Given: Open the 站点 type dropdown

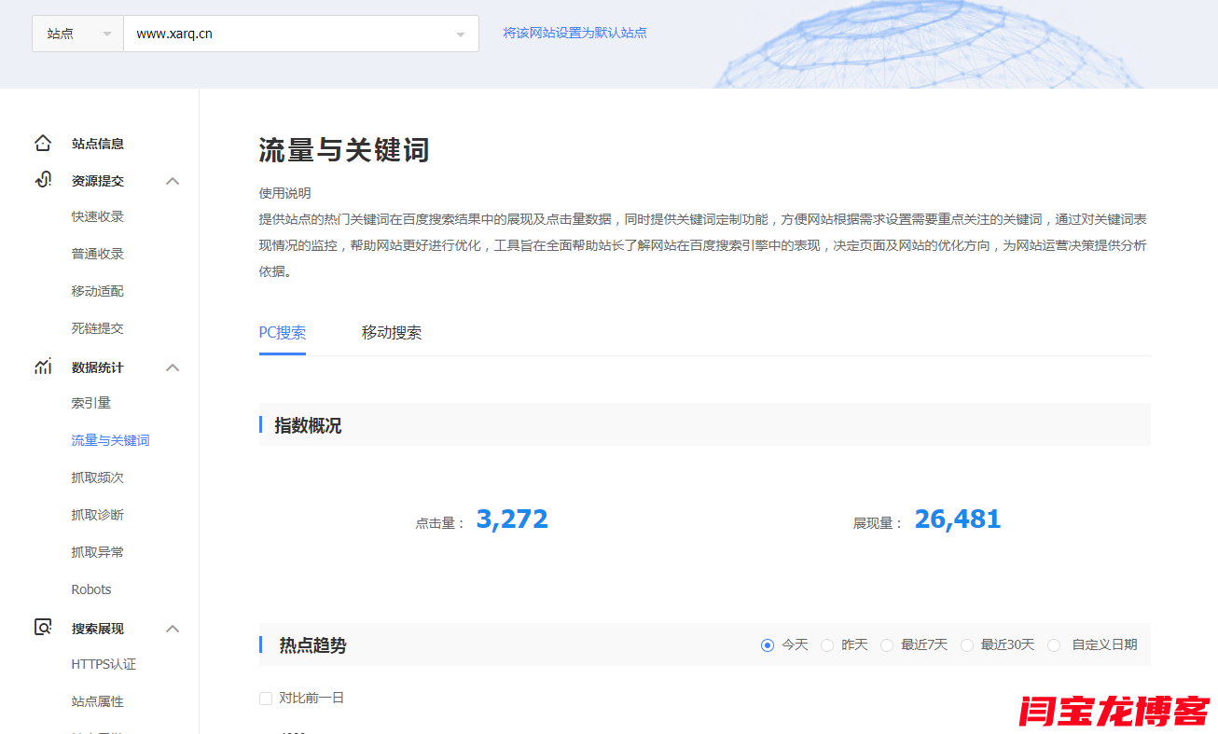Looking at the screenshot, I should click(78, 34).
